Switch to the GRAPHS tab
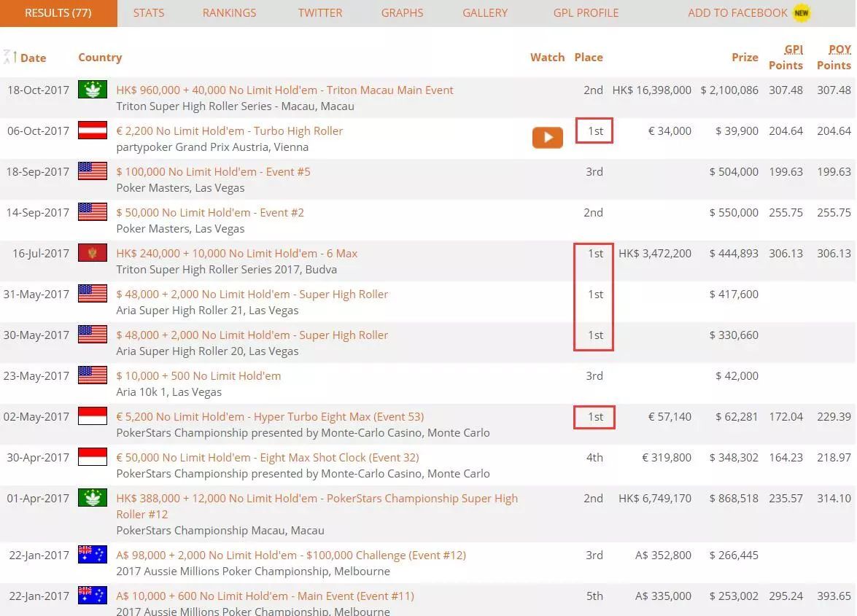 click(x=403, y=13)
